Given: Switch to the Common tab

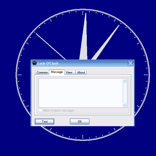Looking at the screenshot, I should coord(42,72).
